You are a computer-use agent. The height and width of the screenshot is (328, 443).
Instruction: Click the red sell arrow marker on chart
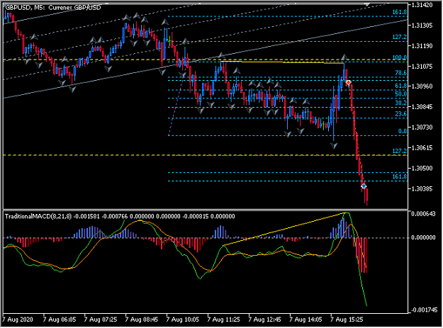pos(348,83)
